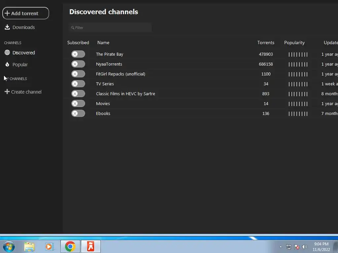Screen dimensions: 338x253
Task: Focus the Filter search field
Action: click(x=111, y=28)
